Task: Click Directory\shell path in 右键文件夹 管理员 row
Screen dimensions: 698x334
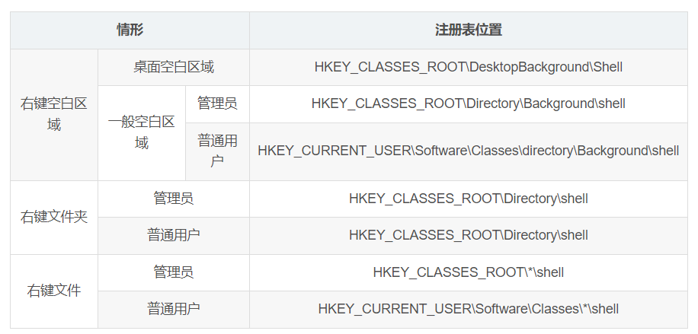Action: point(468,199)
